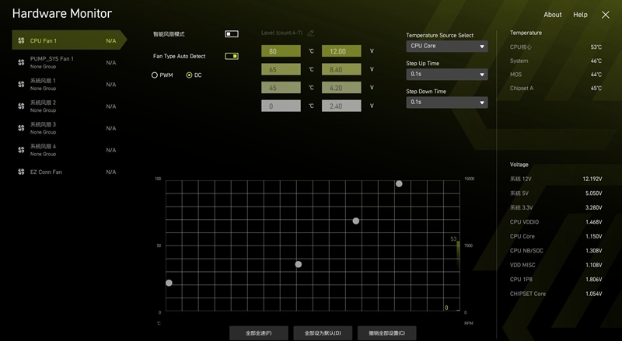
Task: Click the 全部全速(F) button
Action: pyautogui.click(x=259, y=332)
